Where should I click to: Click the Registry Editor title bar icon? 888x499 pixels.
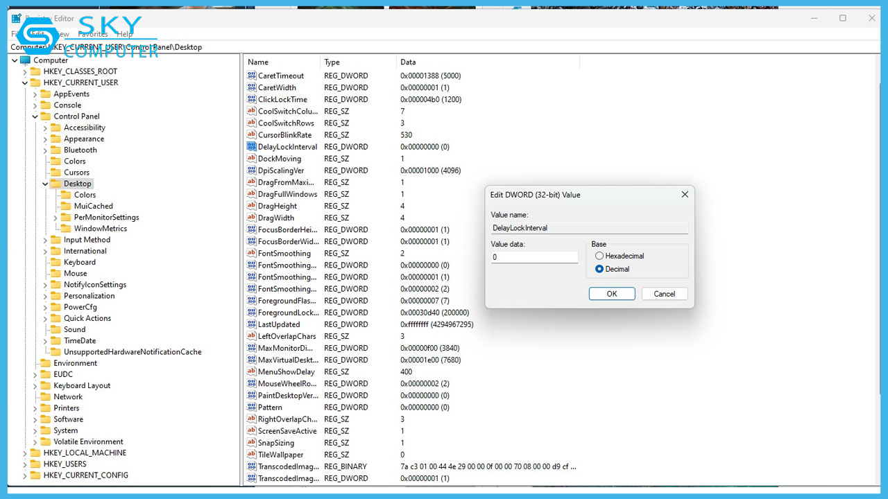pyautogui.click(x=17, y=18)
